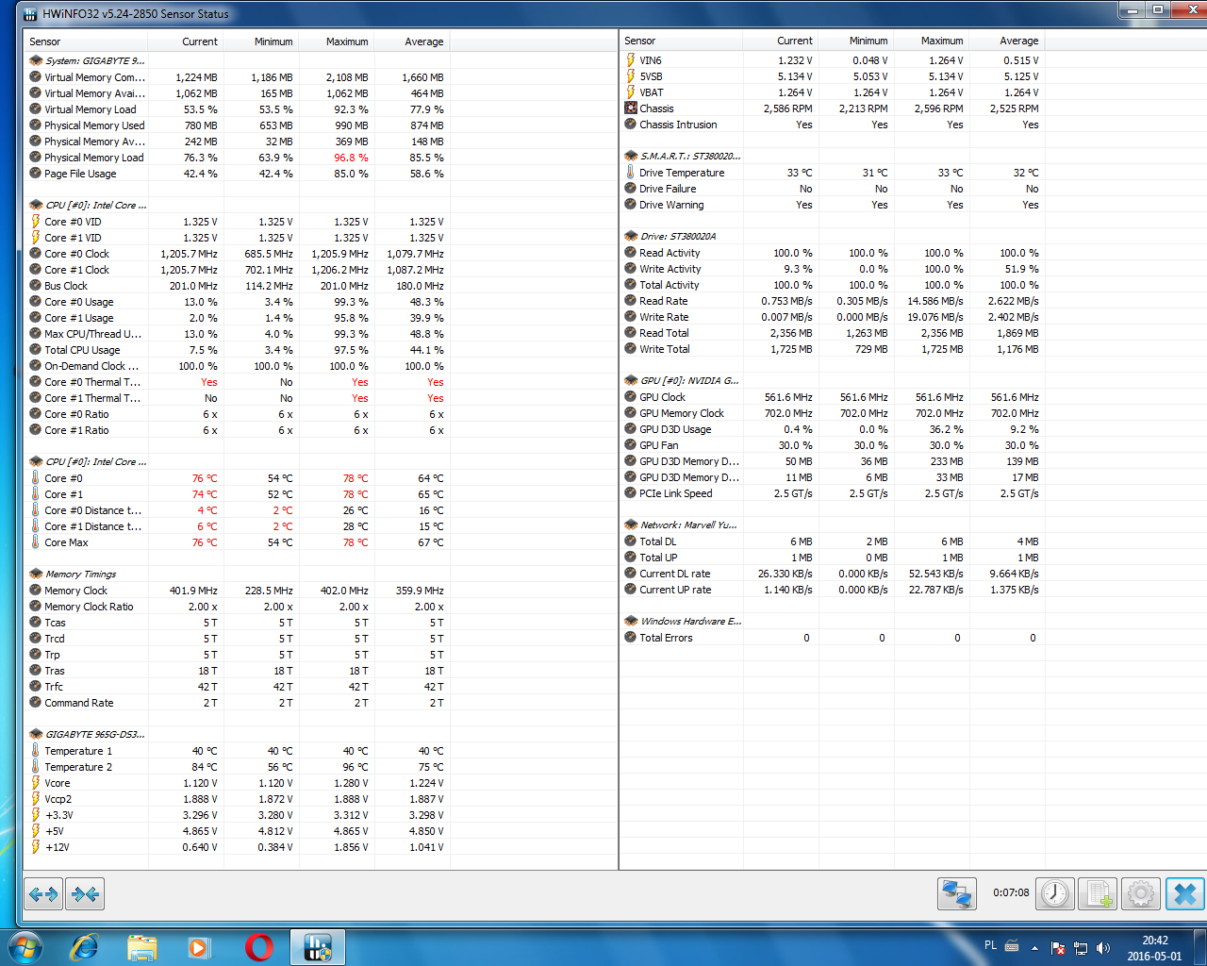Viewport: 1207px width, 966px height.
Task: Select the Current UP rate row
Action: pyautogui.click(x=833, y=590)
